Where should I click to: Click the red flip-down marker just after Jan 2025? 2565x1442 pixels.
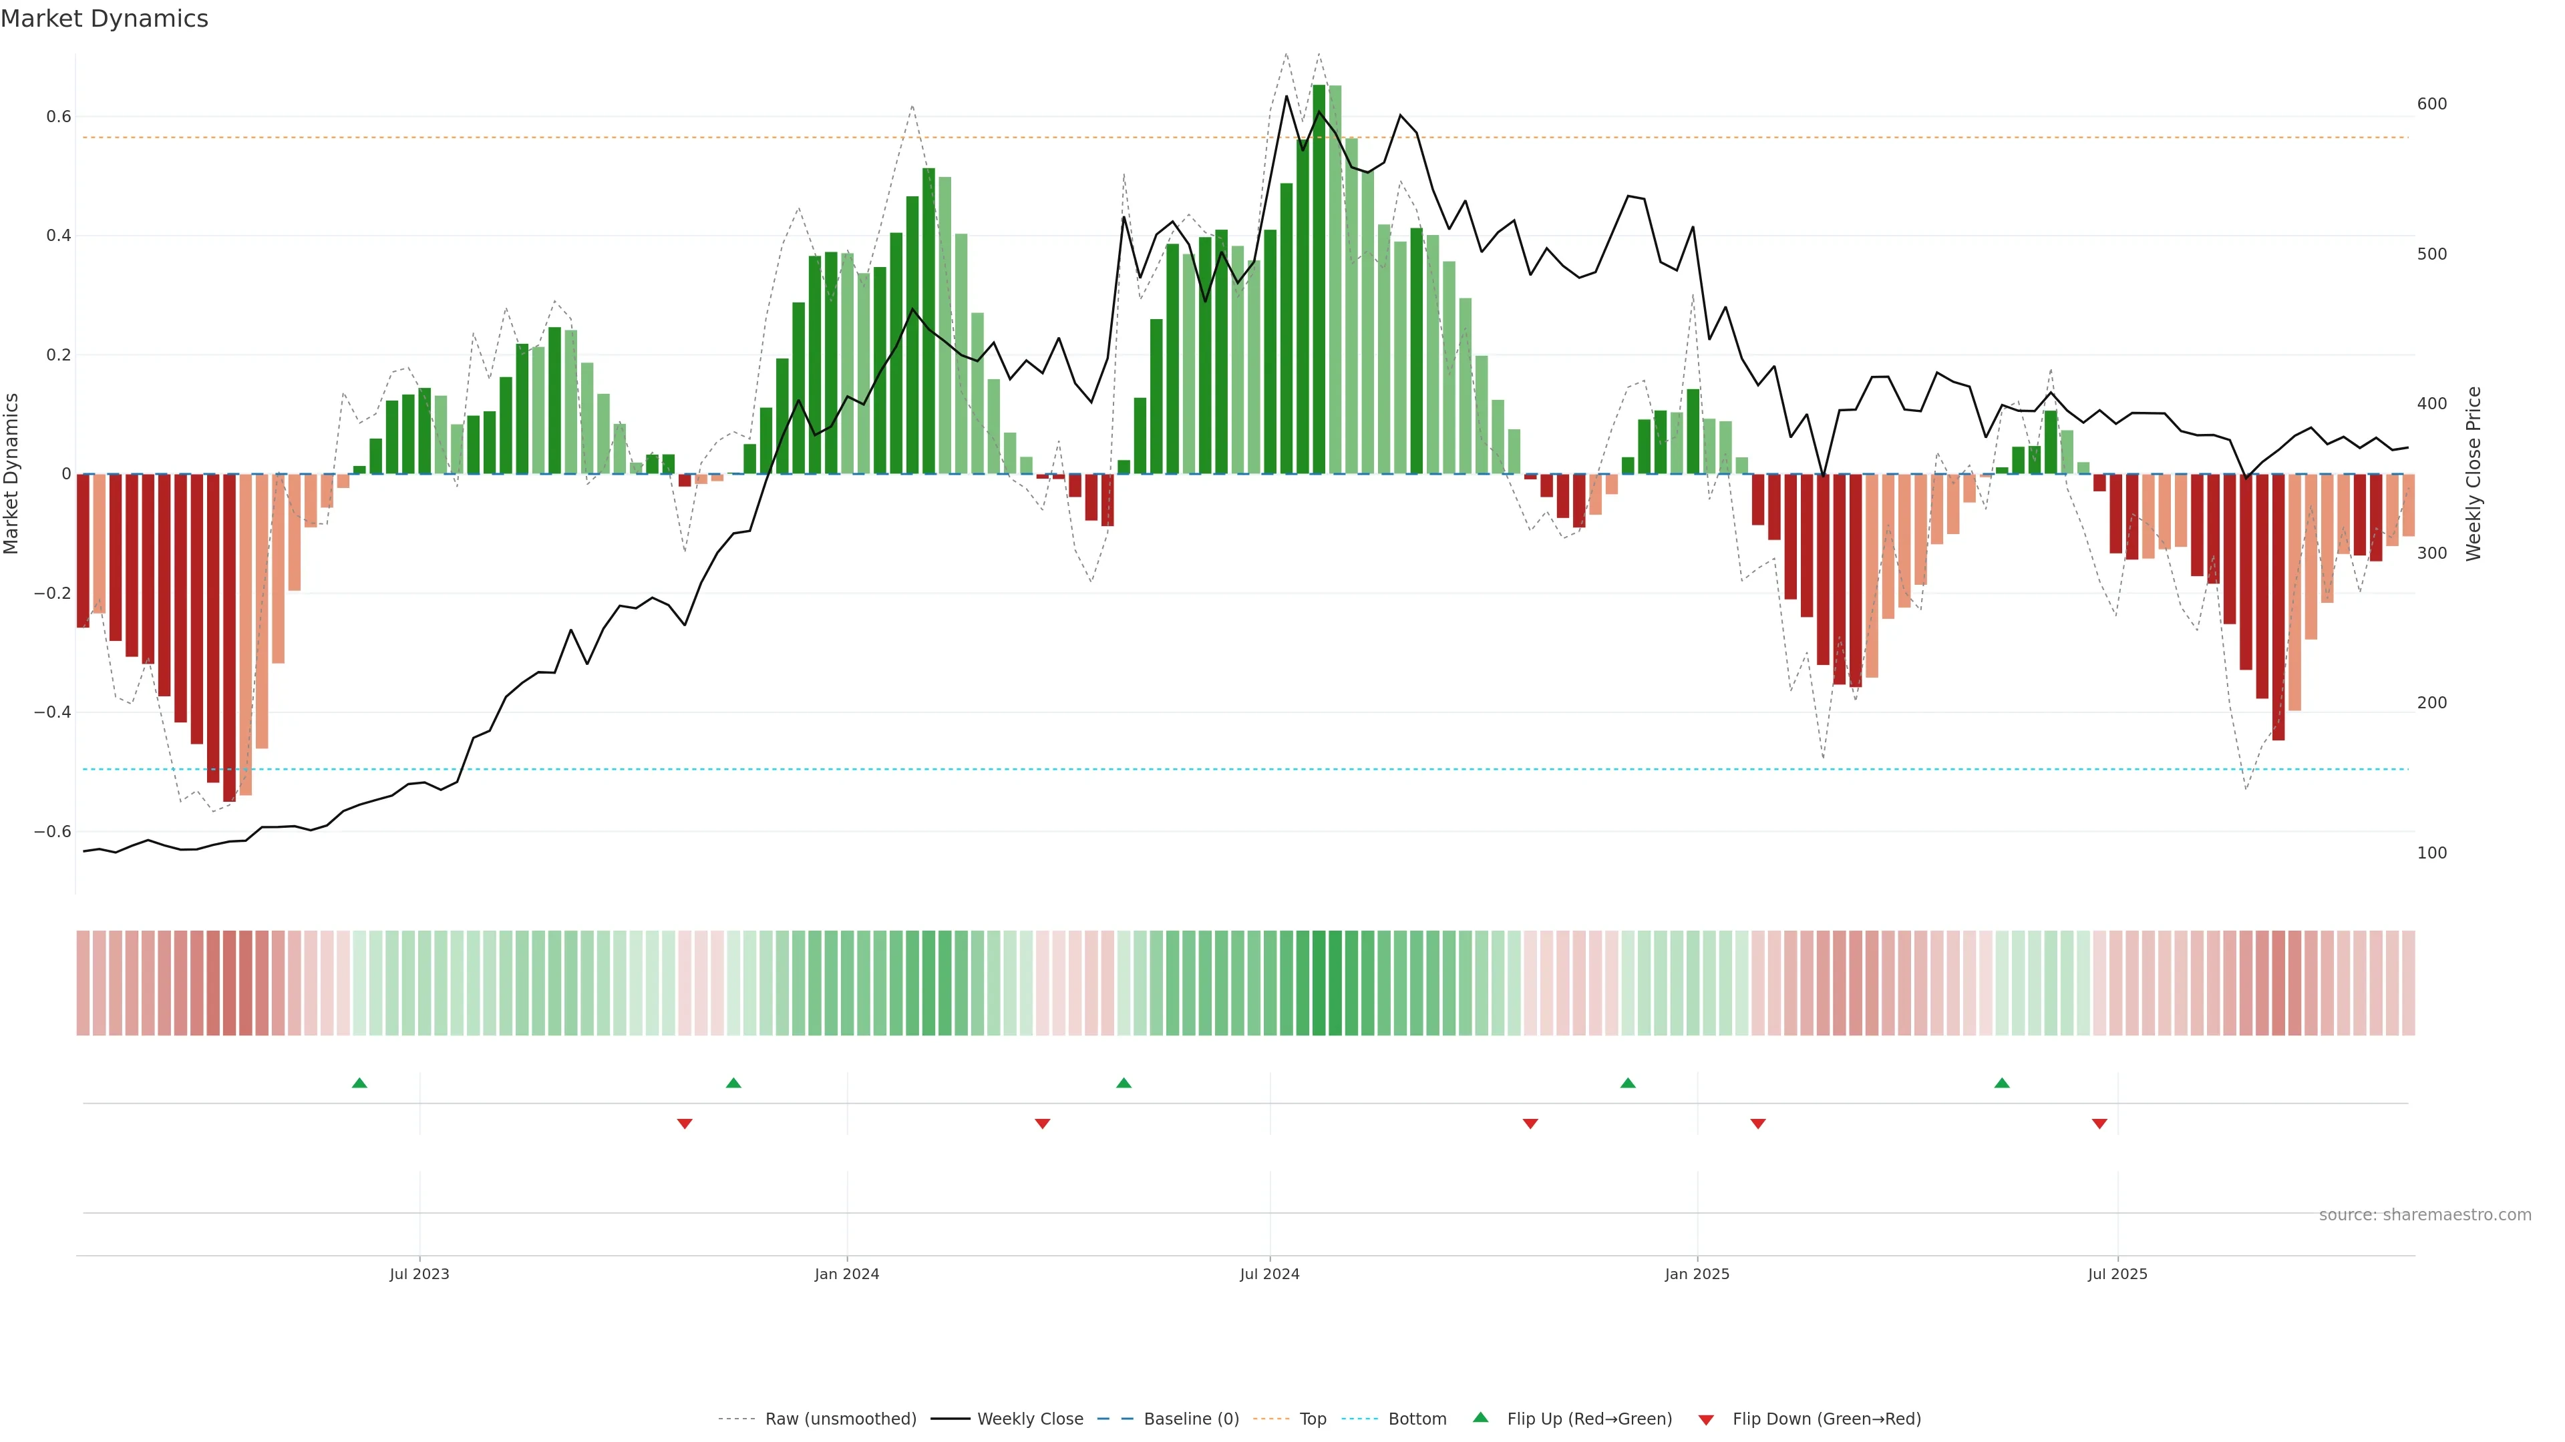click(1757, 1124)
